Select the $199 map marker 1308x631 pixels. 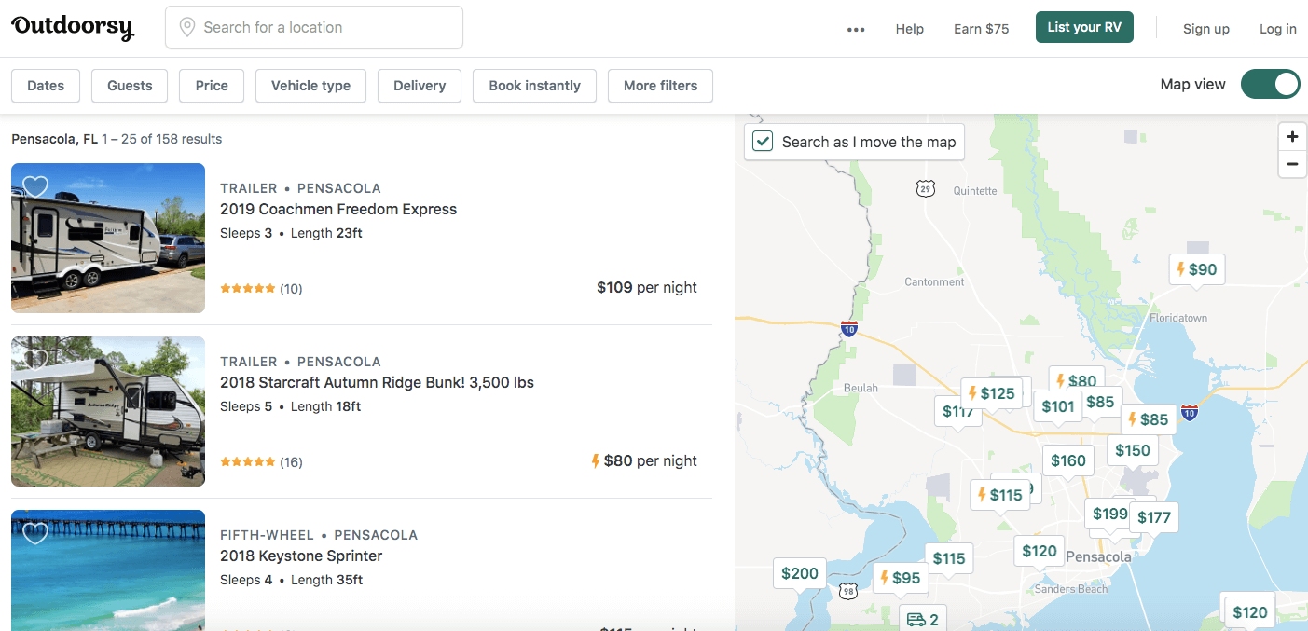1109,514
